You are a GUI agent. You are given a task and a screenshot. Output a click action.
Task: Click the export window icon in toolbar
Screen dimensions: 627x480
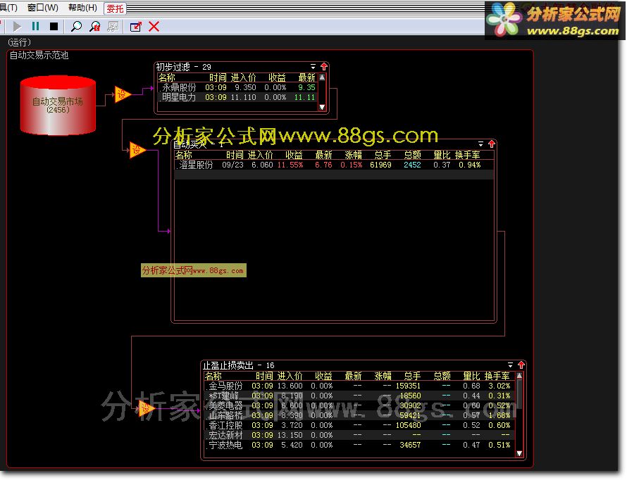tap(136, 27)
